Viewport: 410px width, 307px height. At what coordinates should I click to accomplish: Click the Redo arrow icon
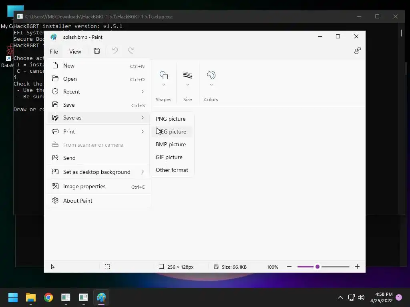click(x=131, y=51)
